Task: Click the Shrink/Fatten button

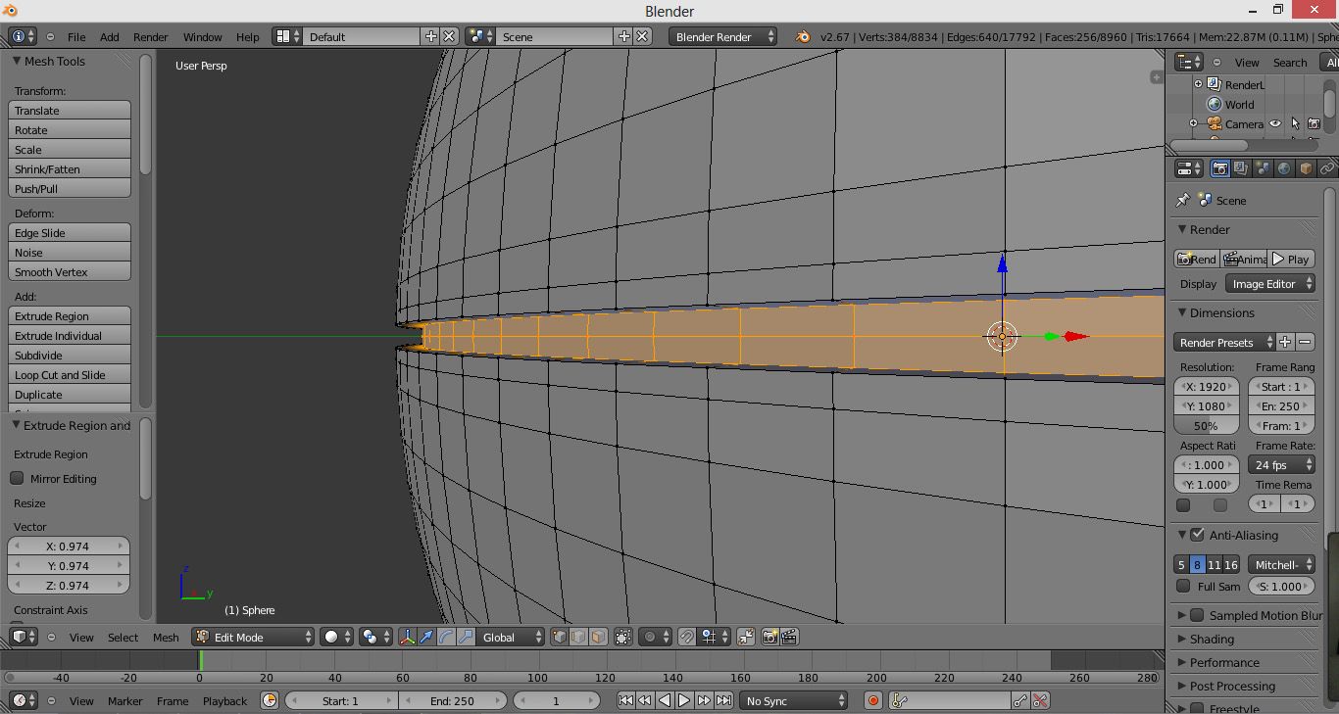Action: point(70,169)
